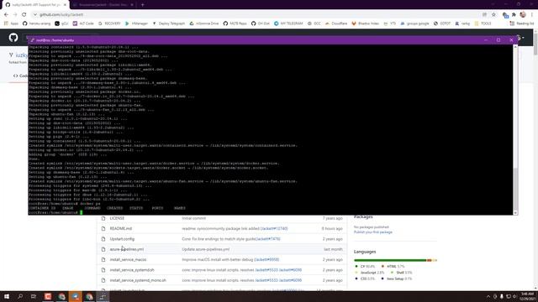Open the Windows Start menu
The image size is (538, 302).
coord(7,296)
